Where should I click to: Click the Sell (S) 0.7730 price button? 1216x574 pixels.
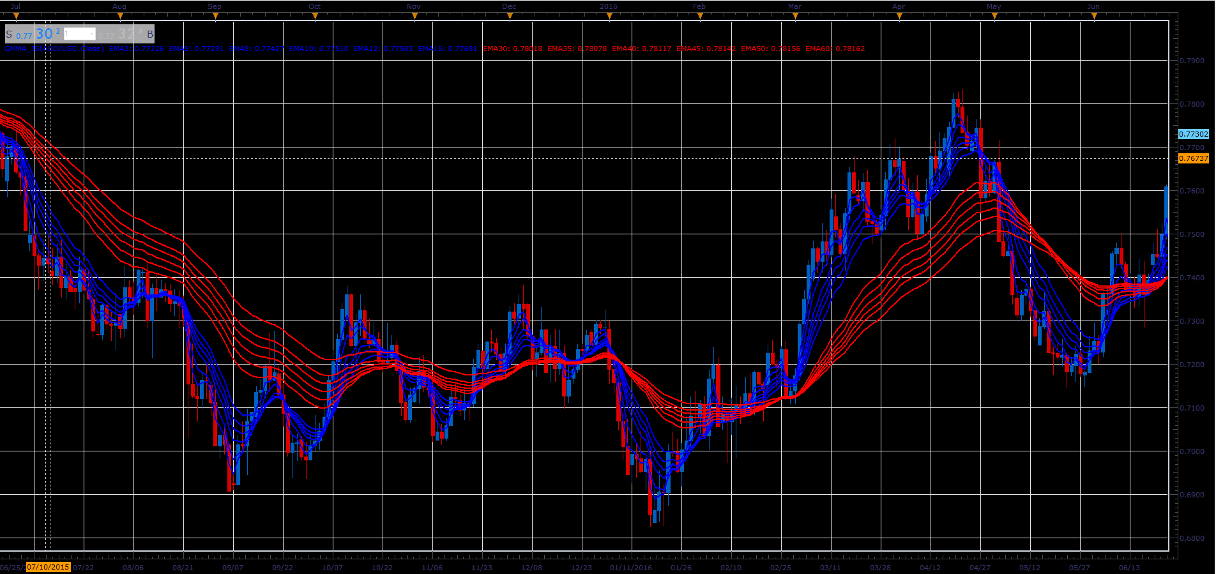tap(33, 34)
